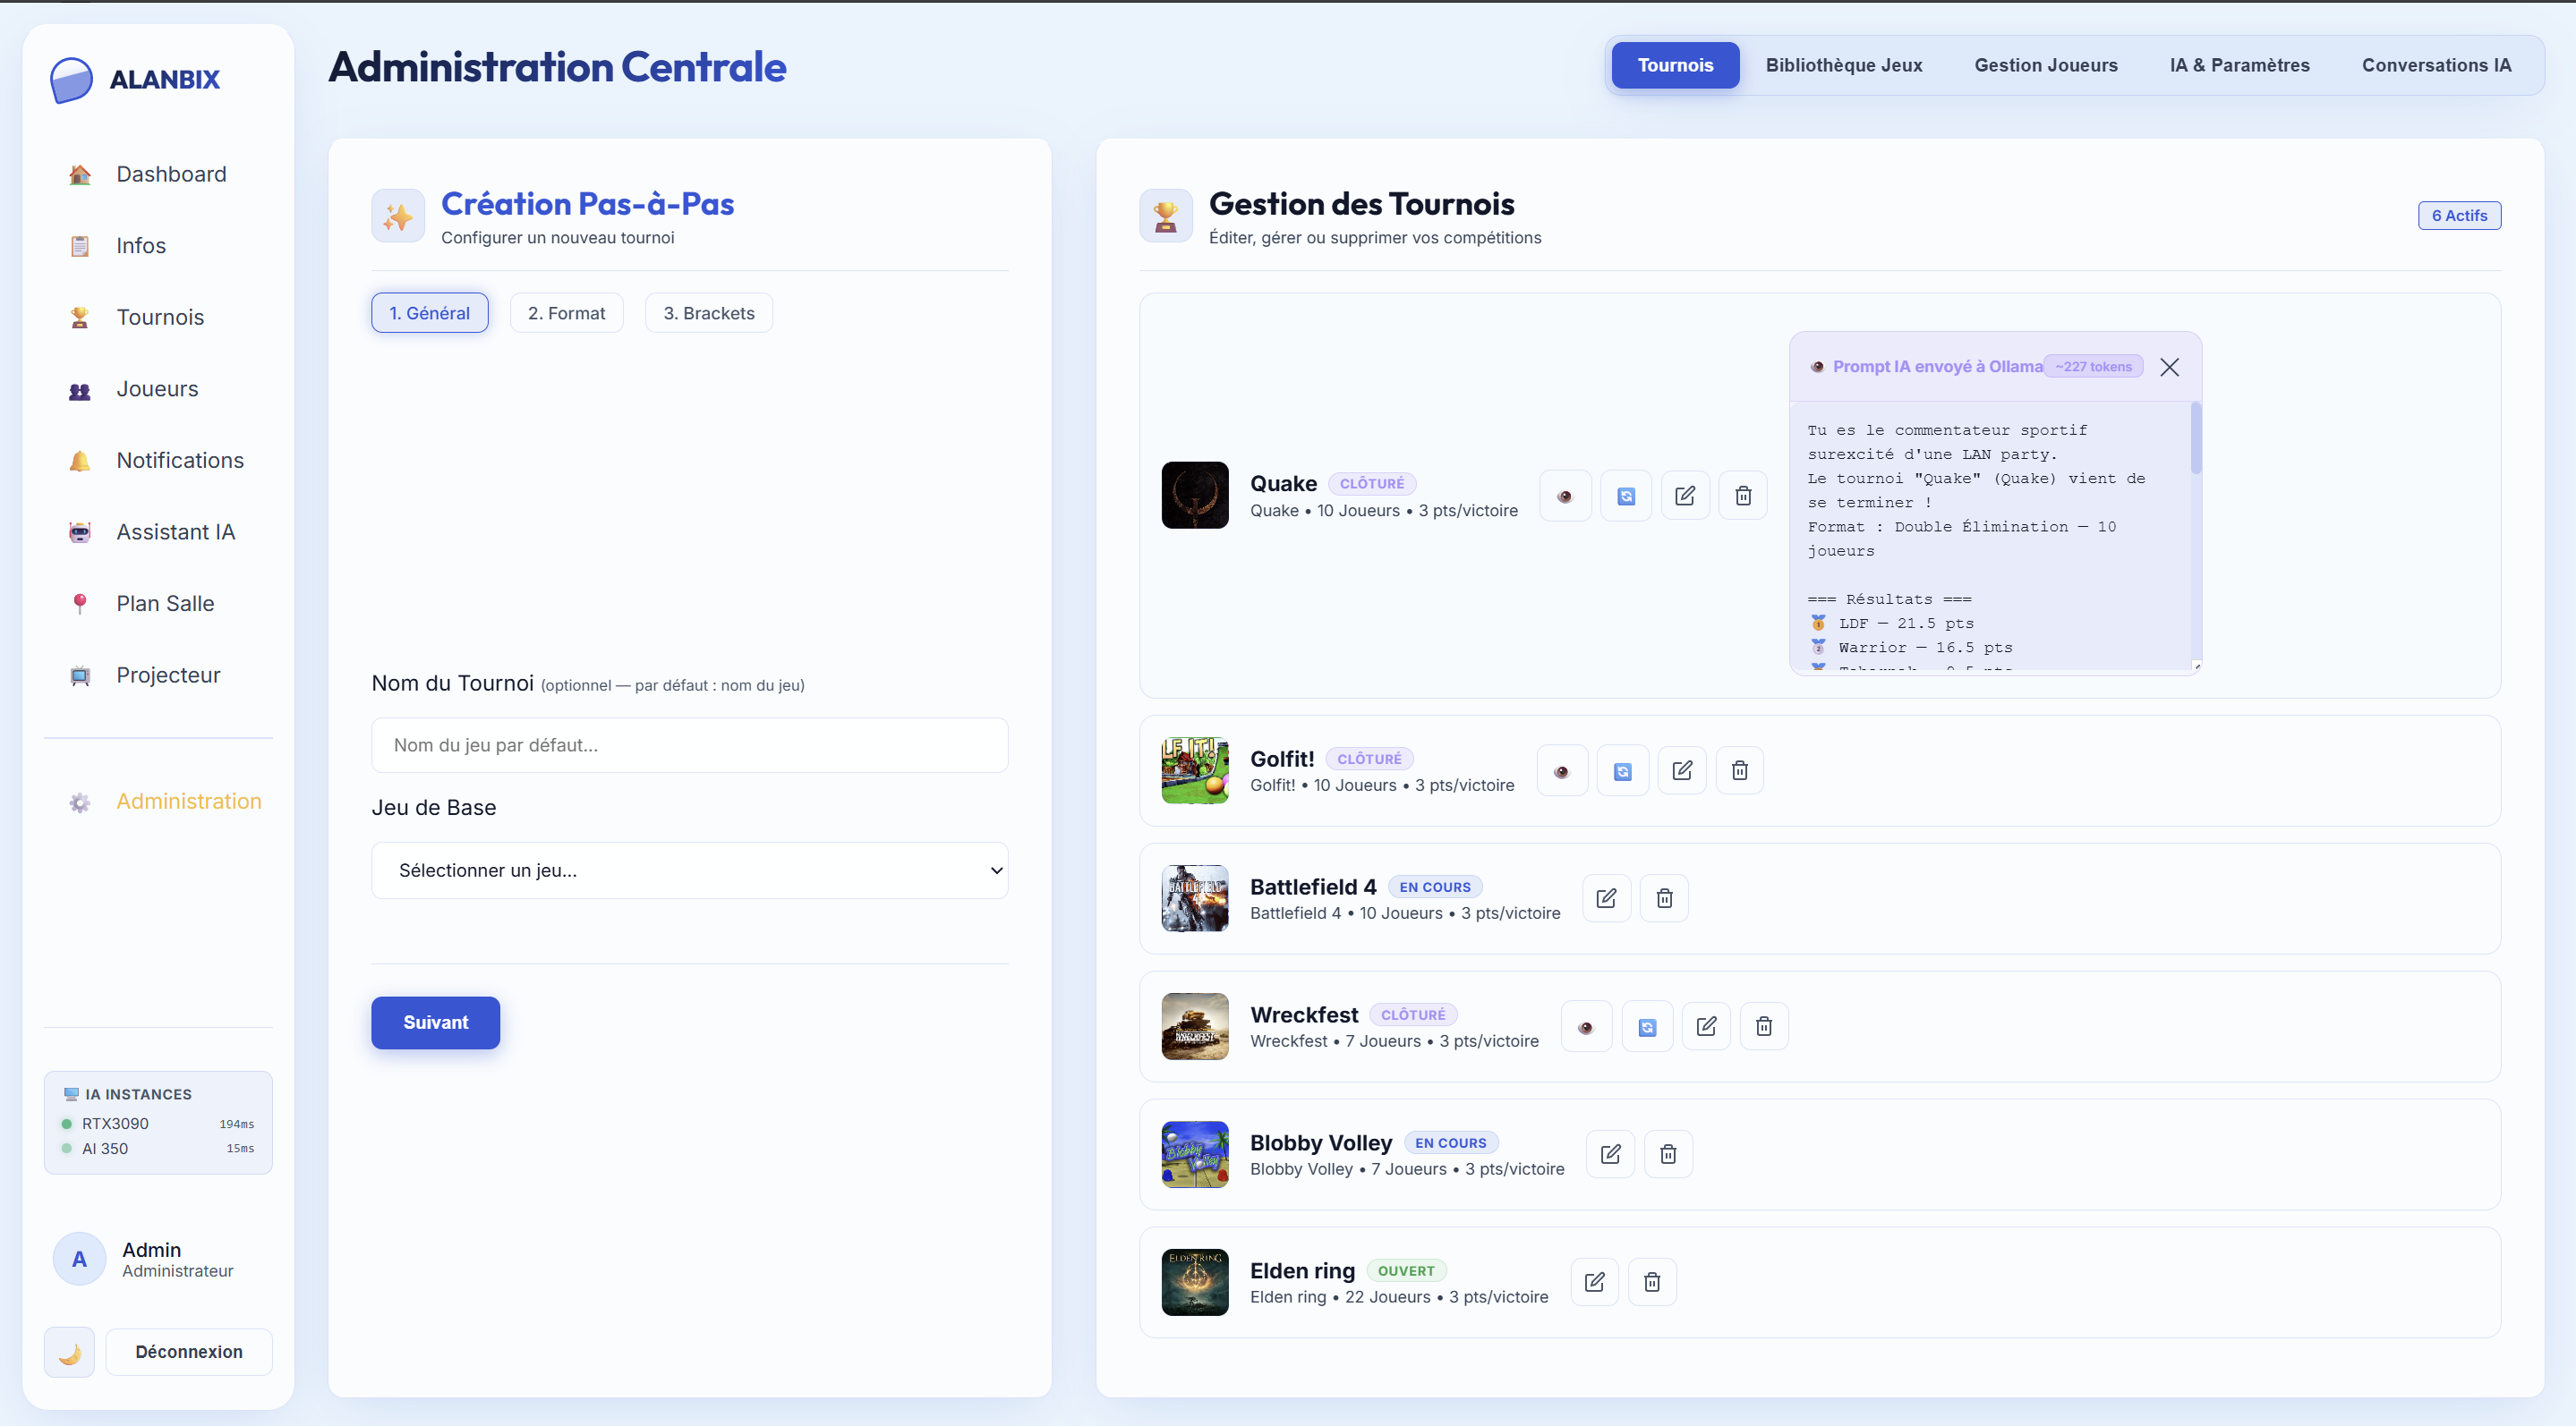Select step 3. Brackets
Screen dimensions: 2576x1426
708,313
